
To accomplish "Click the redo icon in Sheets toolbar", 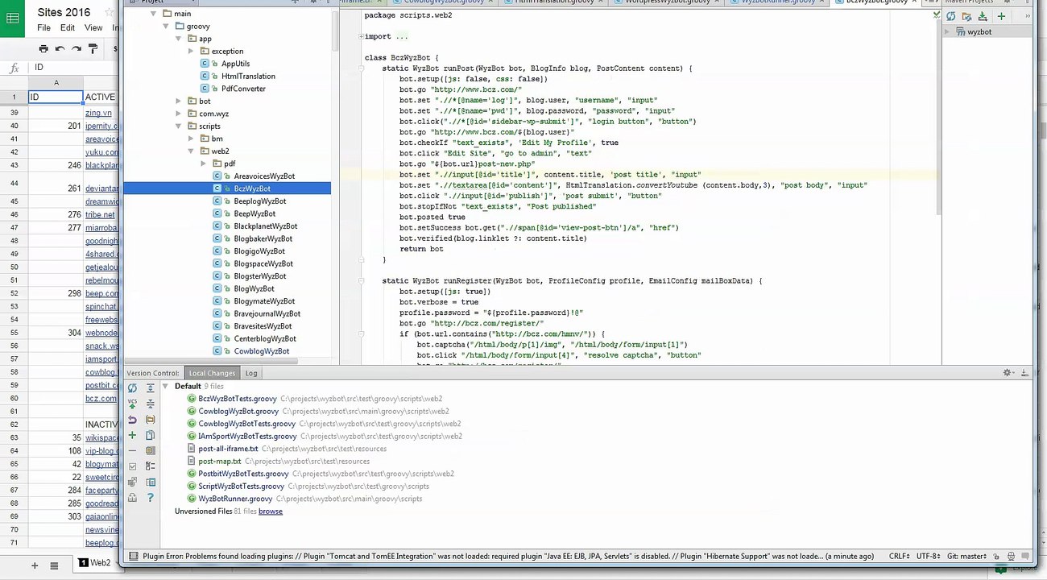I will pyautogui.click(x=77, y=49).
